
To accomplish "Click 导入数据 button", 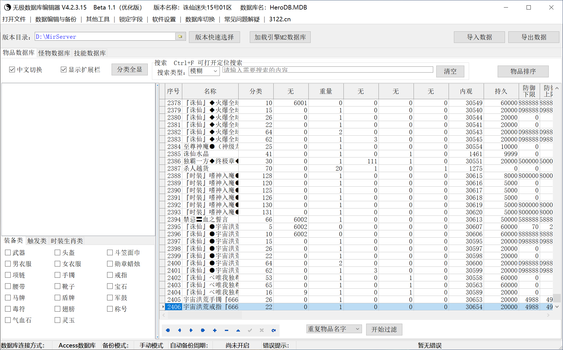I will click(x=479, y=37).
